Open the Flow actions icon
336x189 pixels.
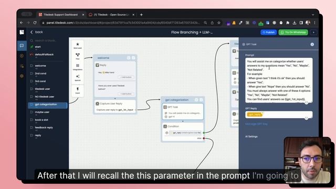pyautogui.click(x=78, y=56)
